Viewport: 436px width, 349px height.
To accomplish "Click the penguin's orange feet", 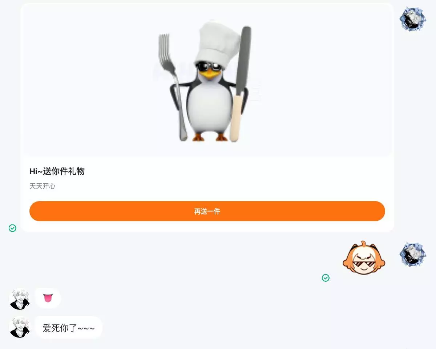I will (x=210, y=137).
